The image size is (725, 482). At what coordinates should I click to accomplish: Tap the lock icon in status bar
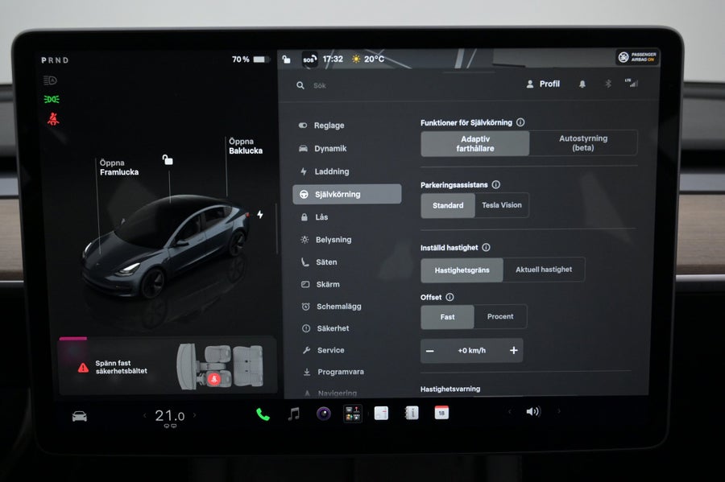point(286,59)
